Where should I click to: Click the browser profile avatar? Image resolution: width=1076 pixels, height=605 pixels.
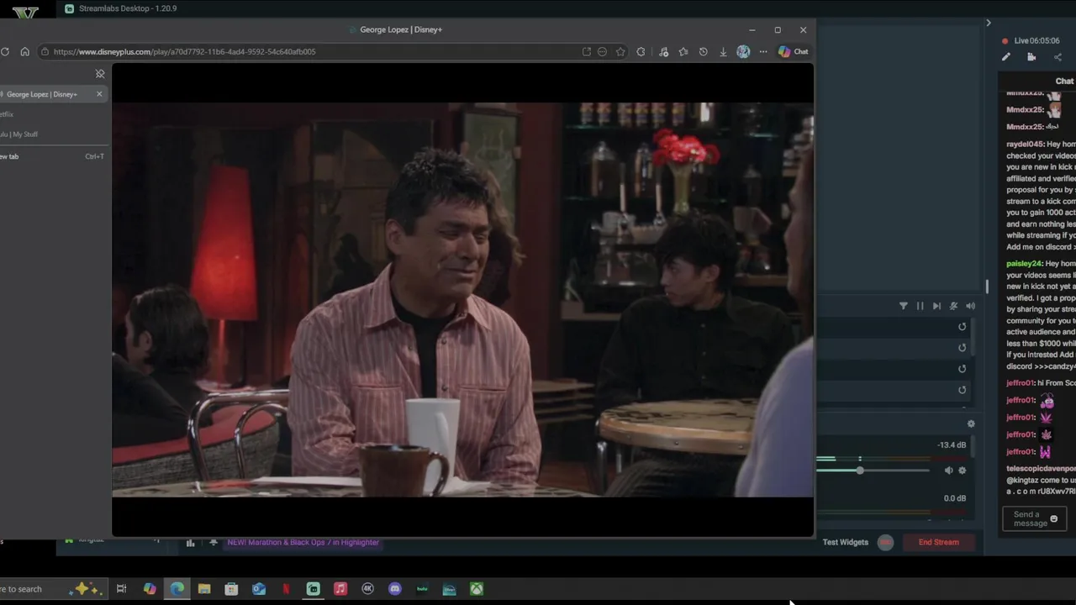click(743, 51)
